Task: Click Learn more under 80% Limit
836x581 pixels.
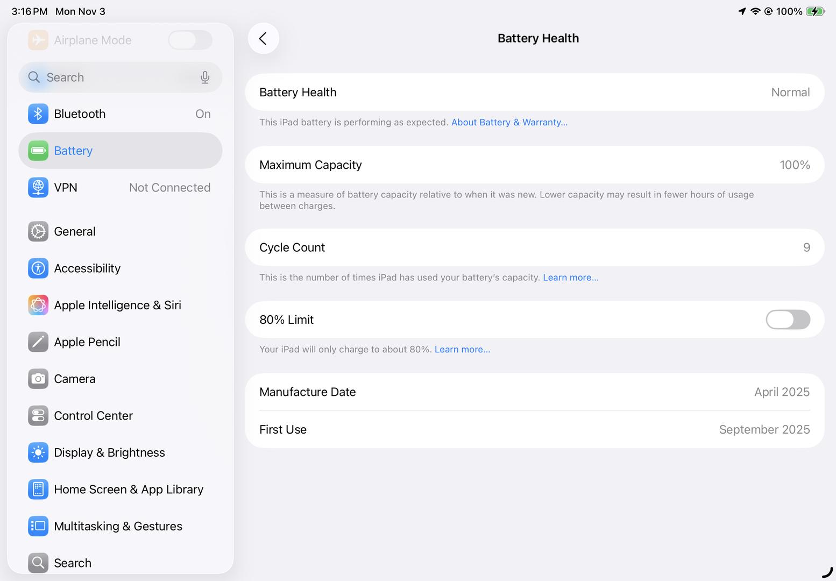Action: pyautogui.click(x=462, y=350)
